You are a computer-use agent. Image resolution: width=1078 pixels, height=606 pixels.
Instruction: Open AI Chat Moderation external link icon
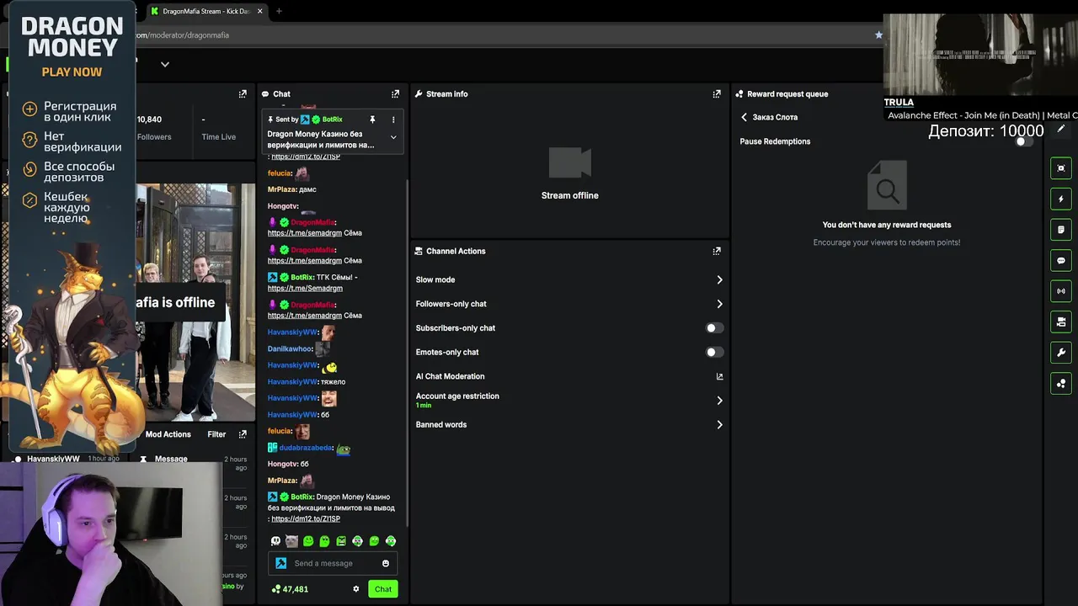(719, 376)
